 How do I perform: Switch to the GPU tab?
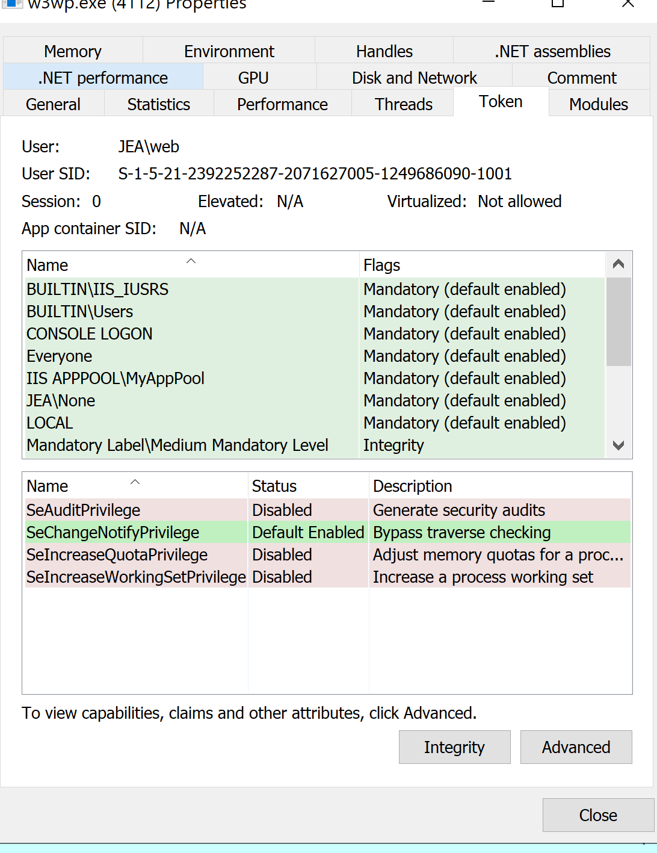pos(253,77)
